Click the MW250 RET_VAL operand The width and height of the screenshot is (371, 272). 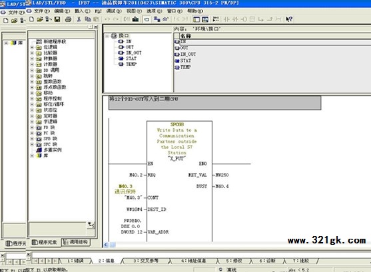pyautogui.click(x=222, y=175)
